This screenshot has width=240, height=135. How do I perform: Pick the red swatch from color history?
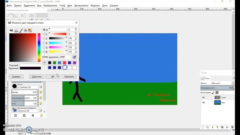tap(64, 63)
